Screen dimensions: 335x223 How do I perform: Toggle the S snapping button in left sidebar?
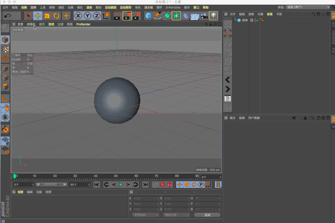(x=5, y=117)
